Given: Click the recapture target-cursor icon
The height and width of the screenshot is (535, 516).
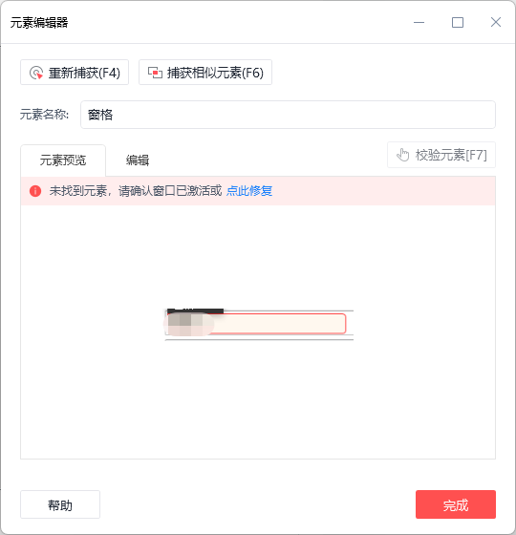Looking at the screenshot, I should [x=36, y=73].
